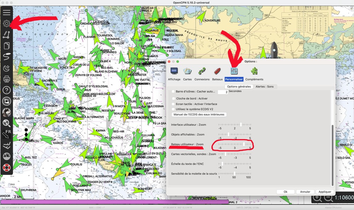Open the Cartes charts icon in Options
This screenshot has height=210, width=354.
coord(187,71)
